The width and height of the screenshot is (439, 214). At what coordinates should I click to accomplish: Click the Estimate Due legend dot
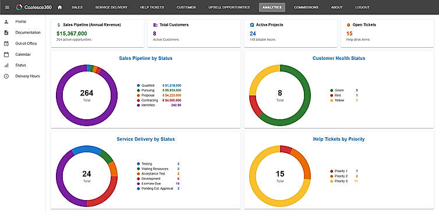[x=138, y=184]
